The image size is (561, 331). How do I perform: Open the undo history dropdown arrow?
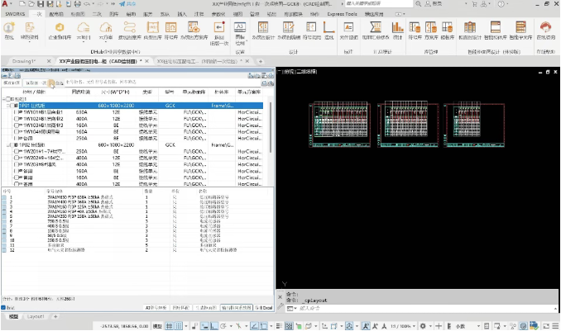coord(93,4)
